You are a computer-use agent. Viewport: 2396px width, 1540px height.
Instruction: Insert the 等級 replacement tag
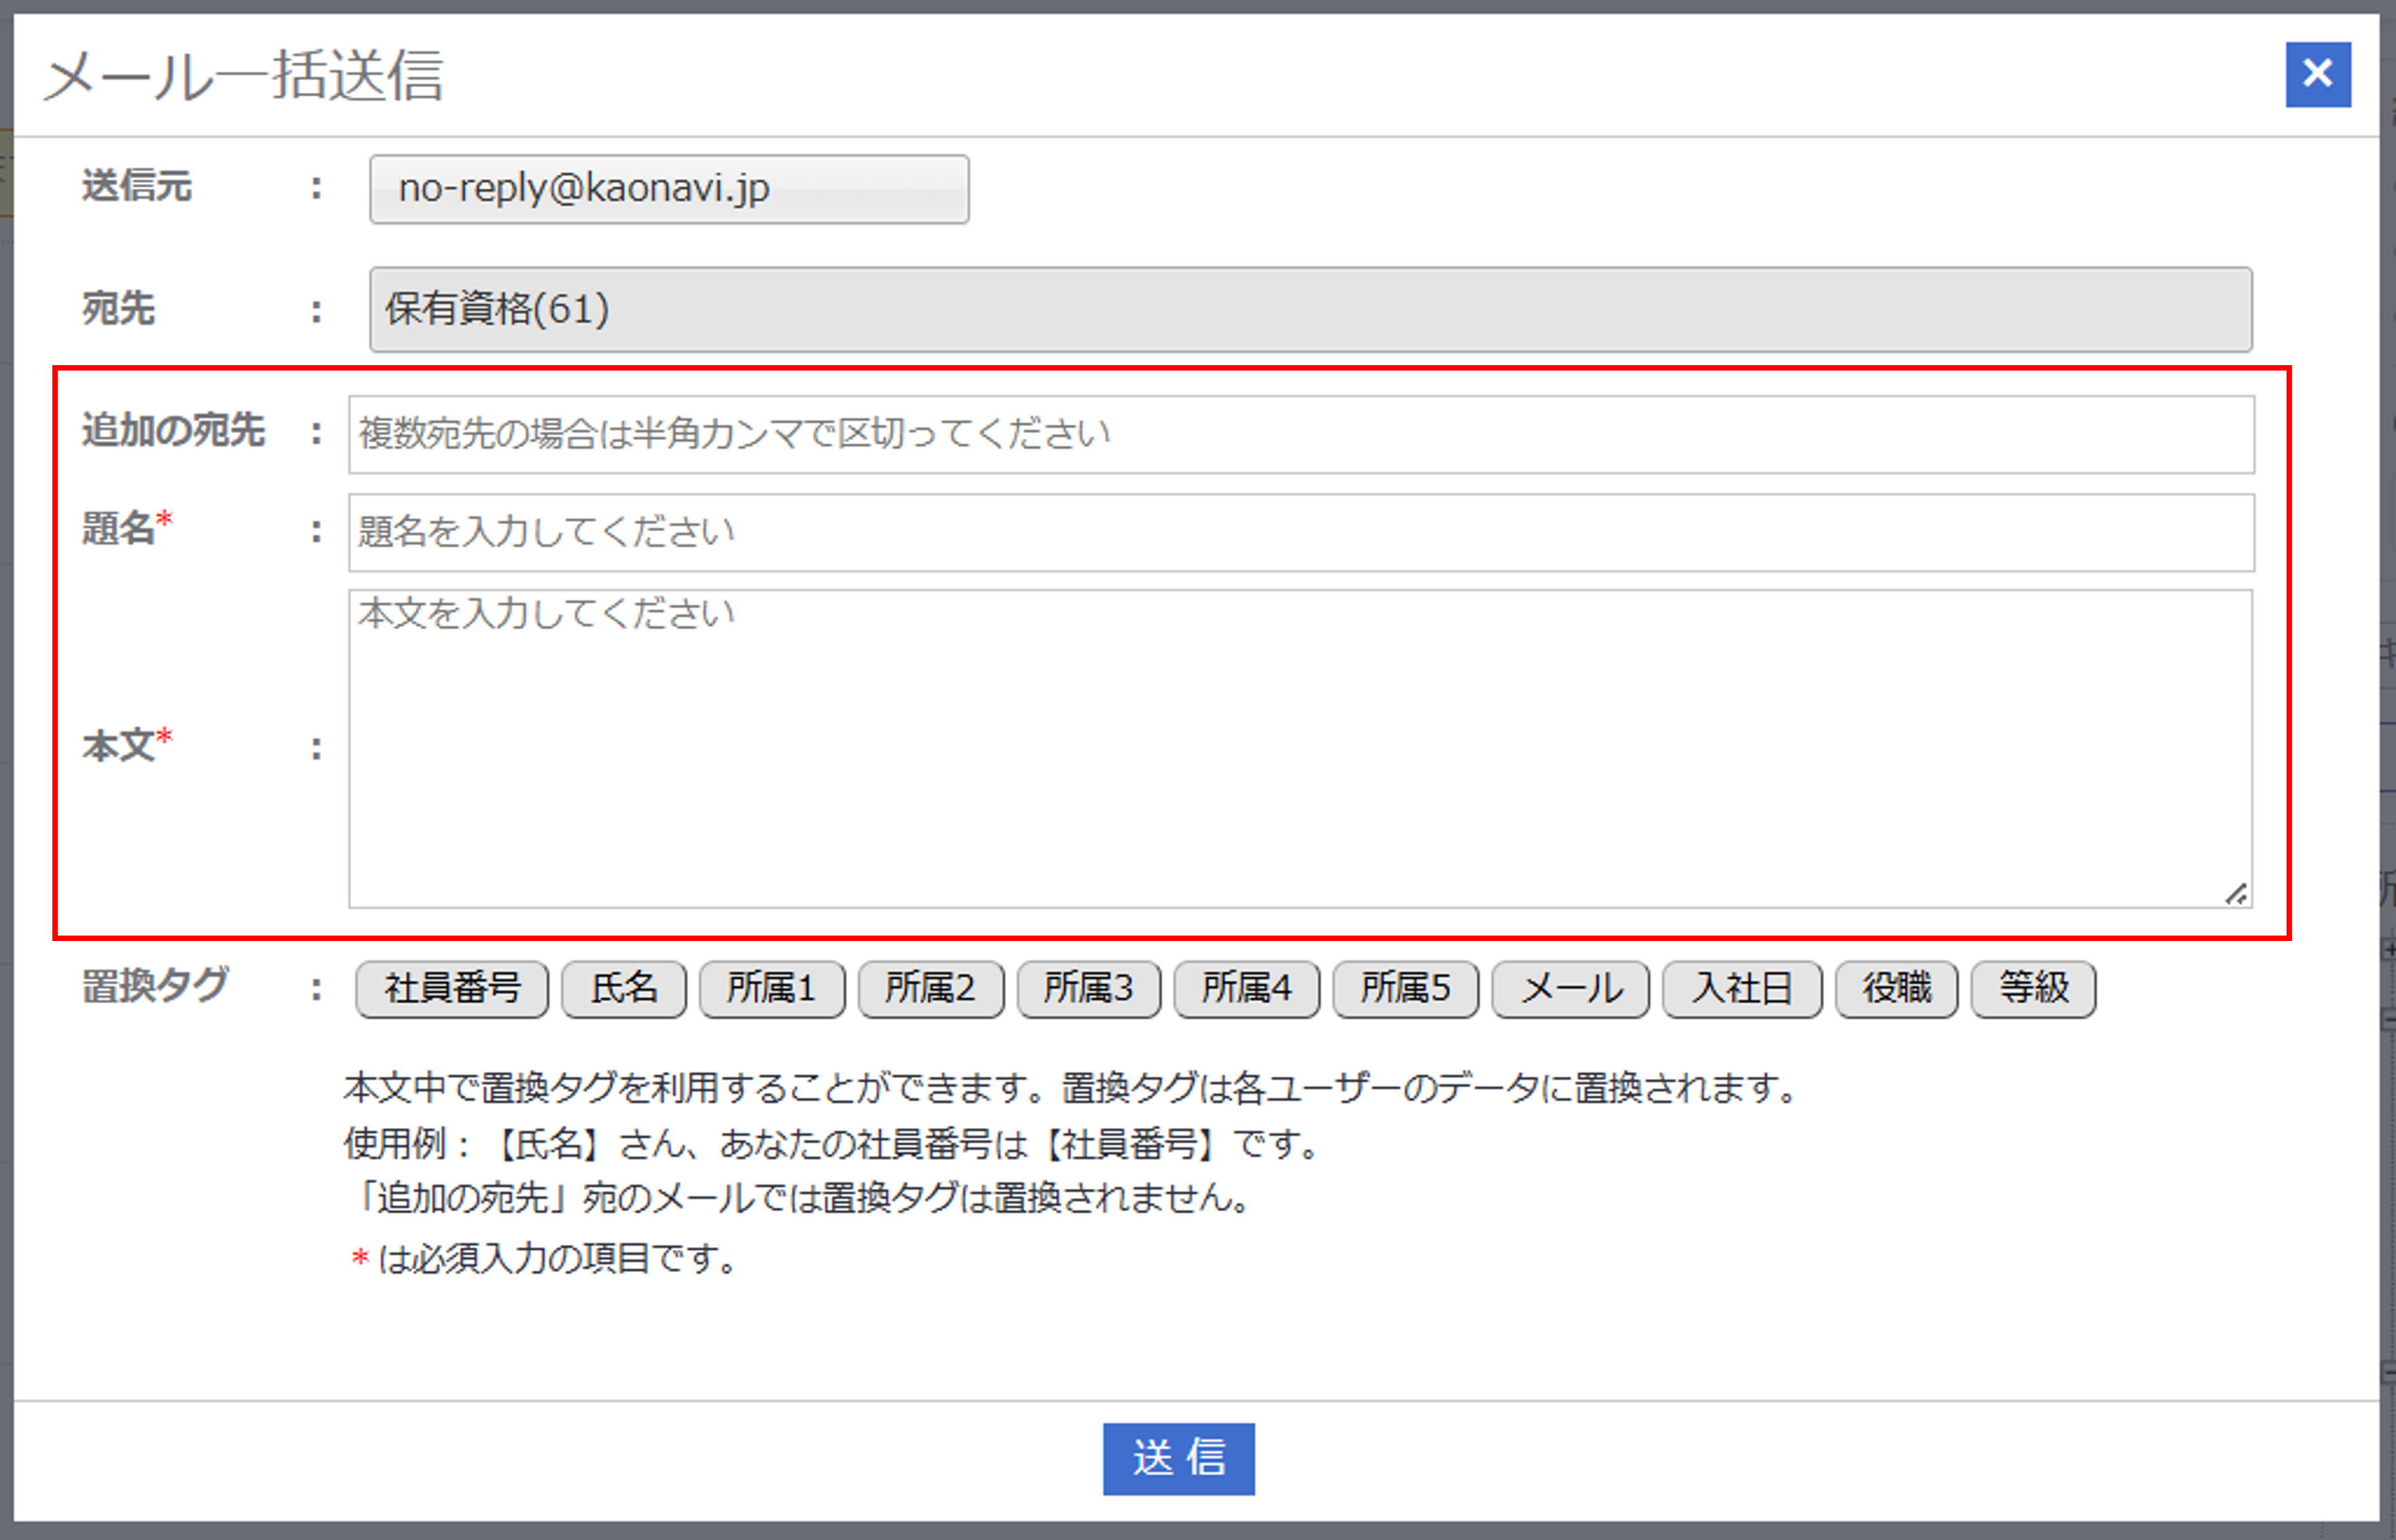tap(2033, 989)
